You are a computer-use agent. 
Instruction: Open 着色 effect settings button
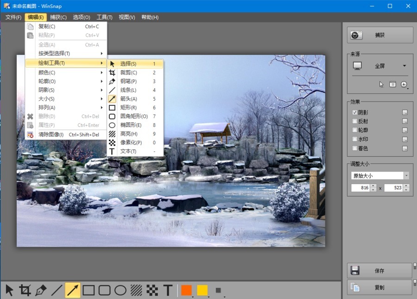pyautogui.click(x=405, y=148)
